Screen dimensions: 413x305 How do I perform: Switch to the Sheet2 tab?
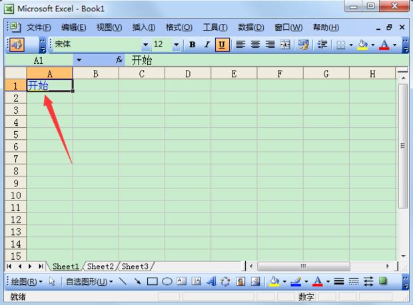click(100, 266)
